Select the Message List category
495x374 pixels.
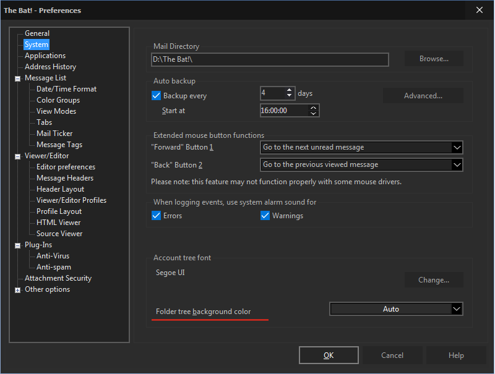point(45,78)
